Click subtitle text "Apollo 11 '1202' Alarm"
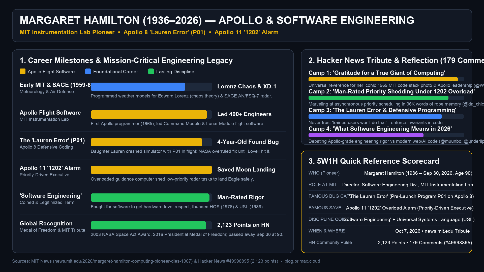 (247, 32)
